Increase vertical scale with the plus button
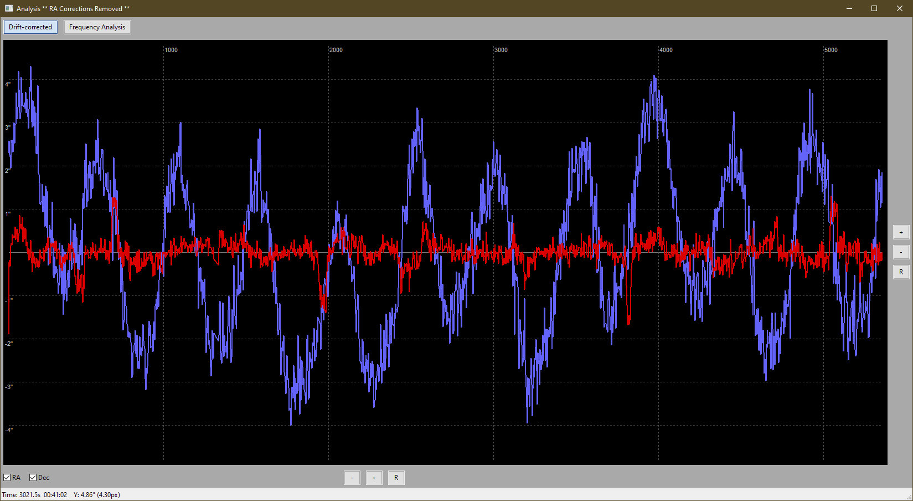913x501 pixels. pos(901,232)
